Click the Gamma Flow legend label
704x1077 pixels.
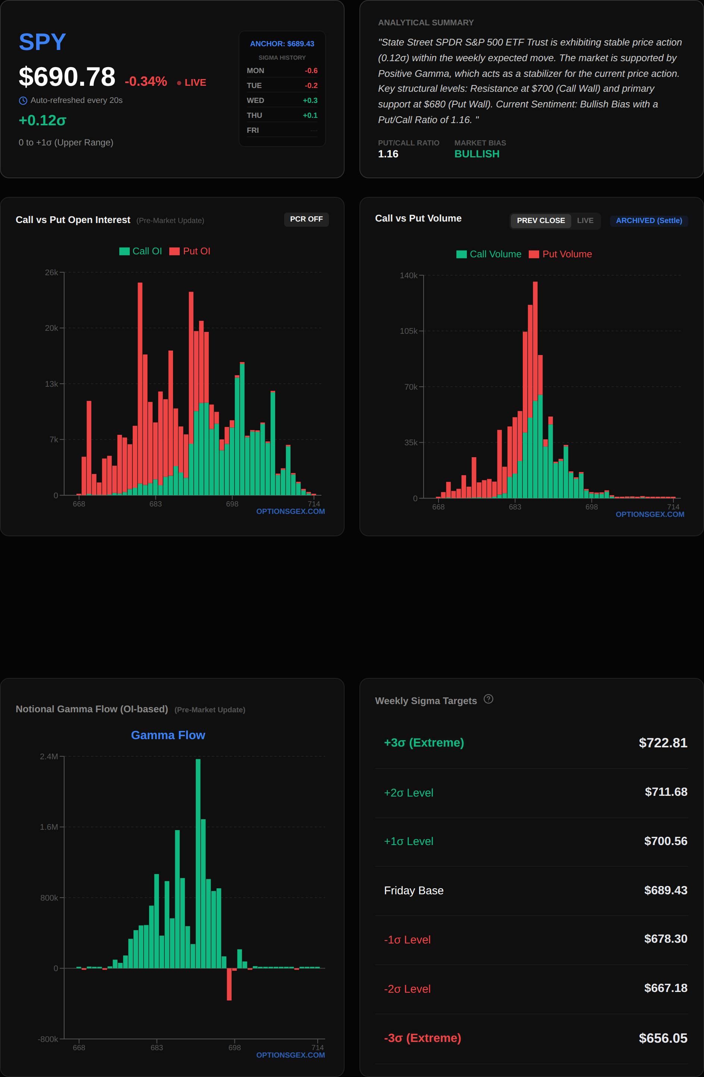point(168,735)
